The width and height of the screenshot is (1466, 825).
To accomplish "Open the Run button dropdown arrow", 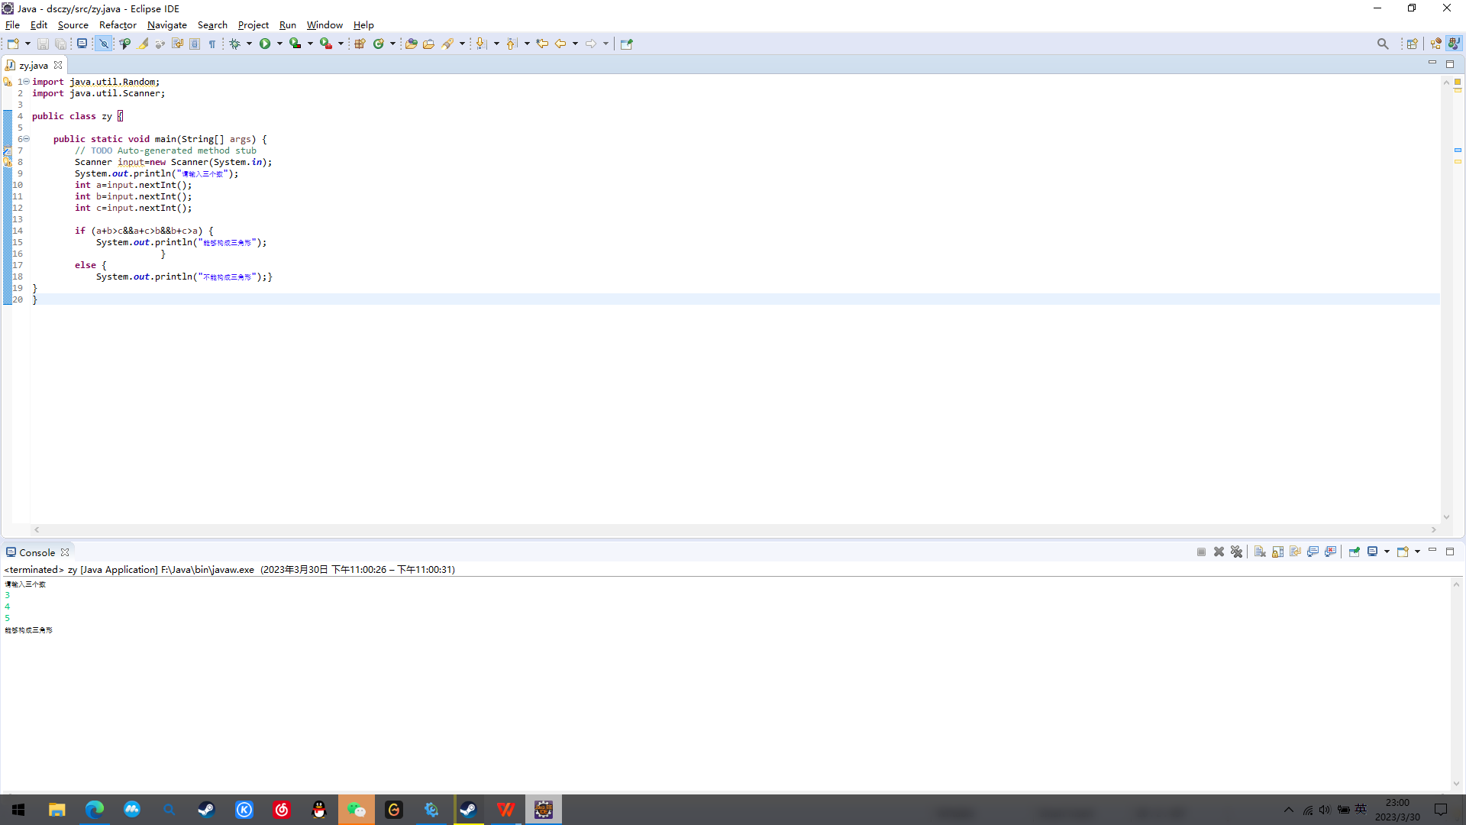I will click(x=279, y=44).
